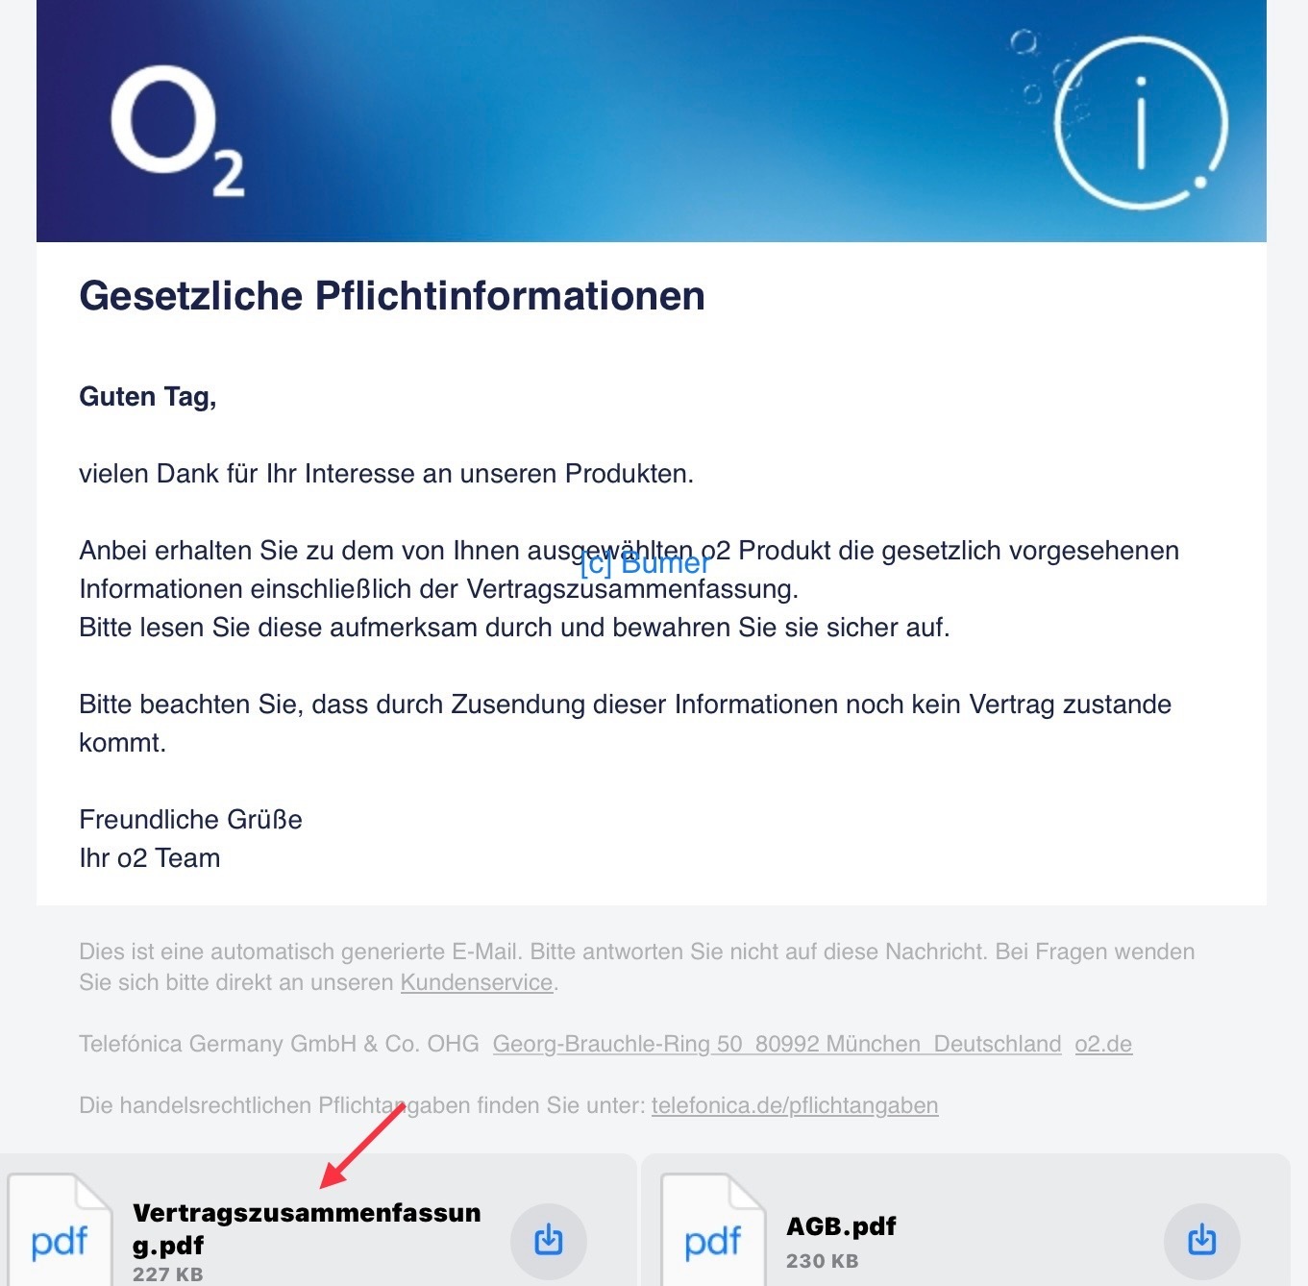Click the [c] Bumer watermark text
Viewport: 1308px width, 1286px height.
(x=645, y=562)
